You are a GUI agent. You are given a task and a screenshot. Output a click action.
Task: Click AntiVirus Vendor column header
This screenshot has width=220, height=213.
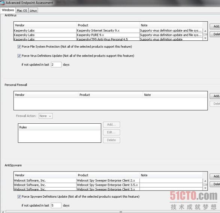pyautogui.click(x=45, y=25)
